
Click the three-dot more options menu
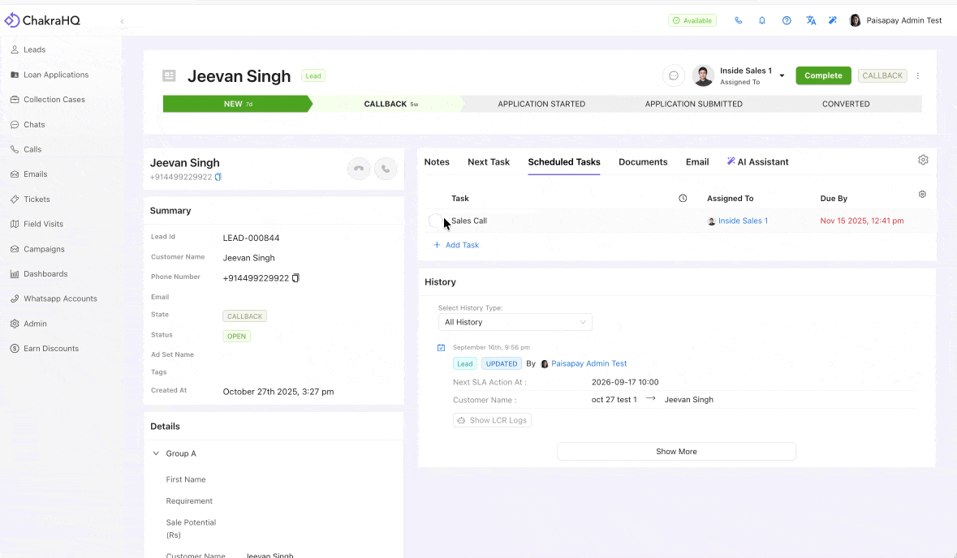917,75
